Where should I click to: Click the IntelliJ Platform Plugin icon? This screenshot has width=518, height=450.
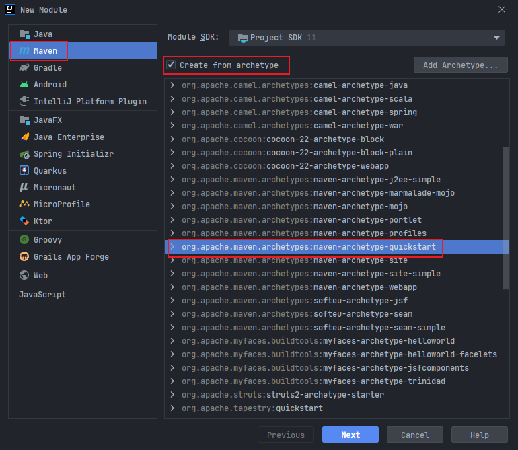(x=24, y=101)
